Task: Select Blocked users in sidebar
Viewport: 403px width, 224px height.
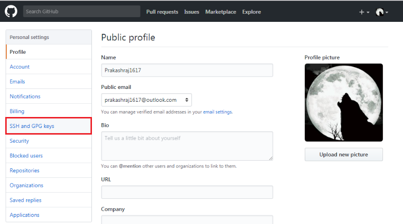Action: (x=26, y=156)
